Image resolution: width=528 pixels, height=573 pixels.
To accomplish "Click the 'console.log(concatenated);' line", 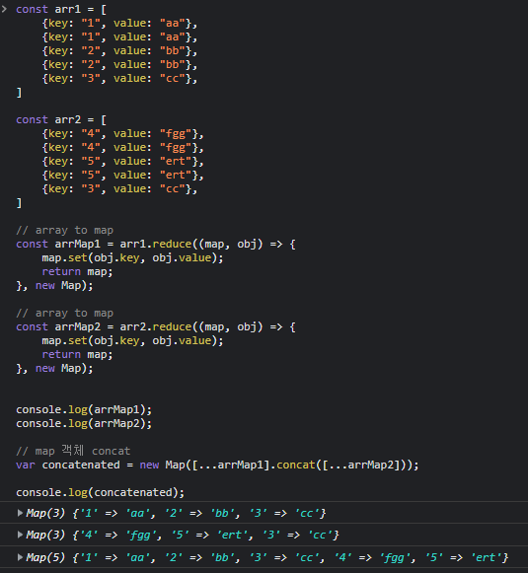I will [x=101, y=492].
